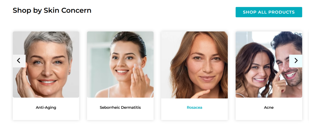This screenshot has width=309, height=126.
Task: Click the white caption area under Anti-Aging photo
Action: (x=46, y=109)
